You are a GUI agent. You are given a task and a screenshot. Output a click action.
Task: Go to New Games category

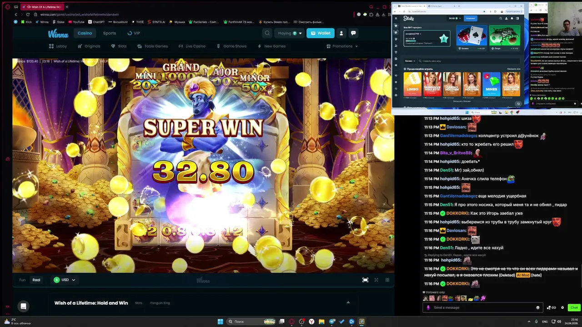pos(271,46)
